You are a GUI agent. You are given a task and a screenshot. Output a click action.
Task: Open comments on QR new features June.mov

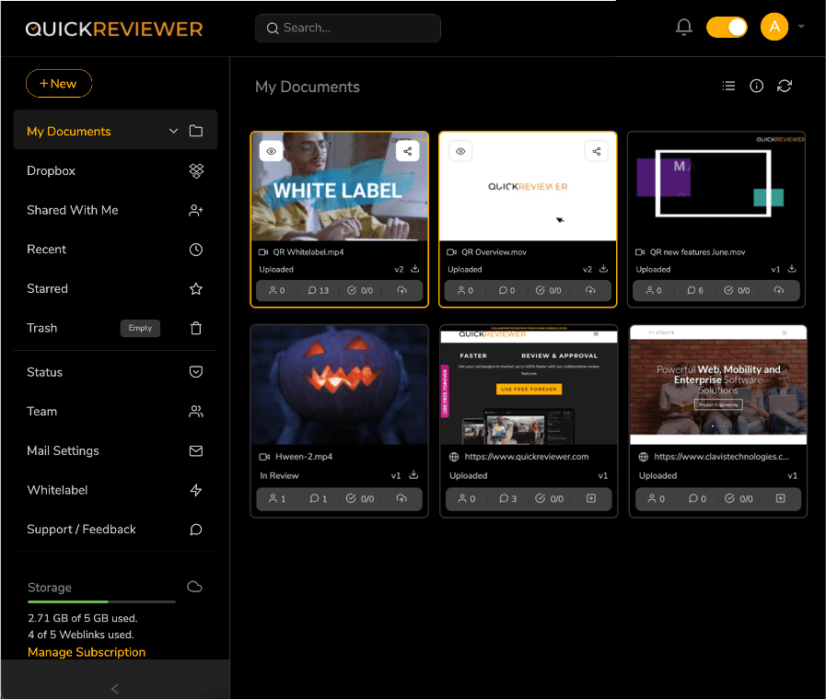(694, 290)
